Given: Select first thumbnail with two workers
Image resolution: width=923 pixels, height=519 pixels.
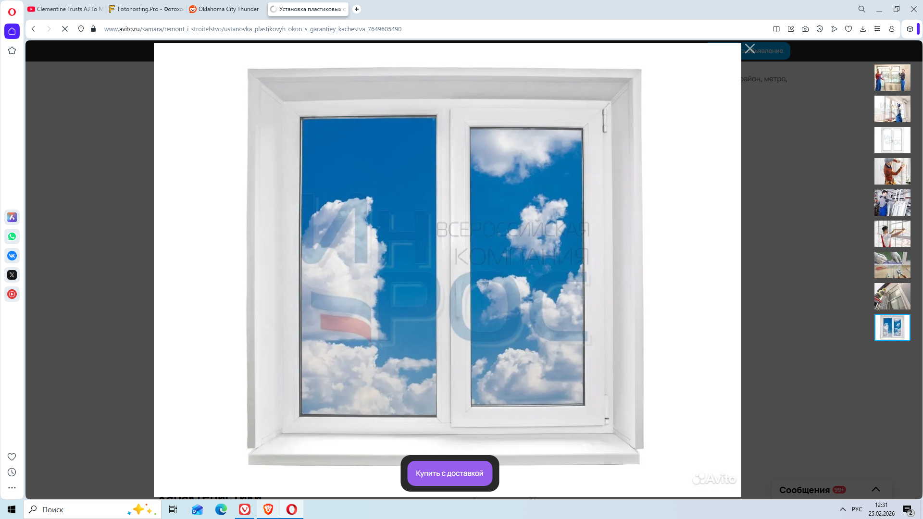Looking at the screenshot, I should [x=892, y=77].
